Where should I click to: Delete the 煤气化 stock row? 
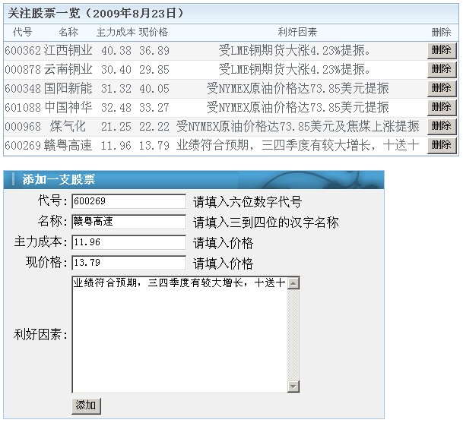(x=442, y=126)
